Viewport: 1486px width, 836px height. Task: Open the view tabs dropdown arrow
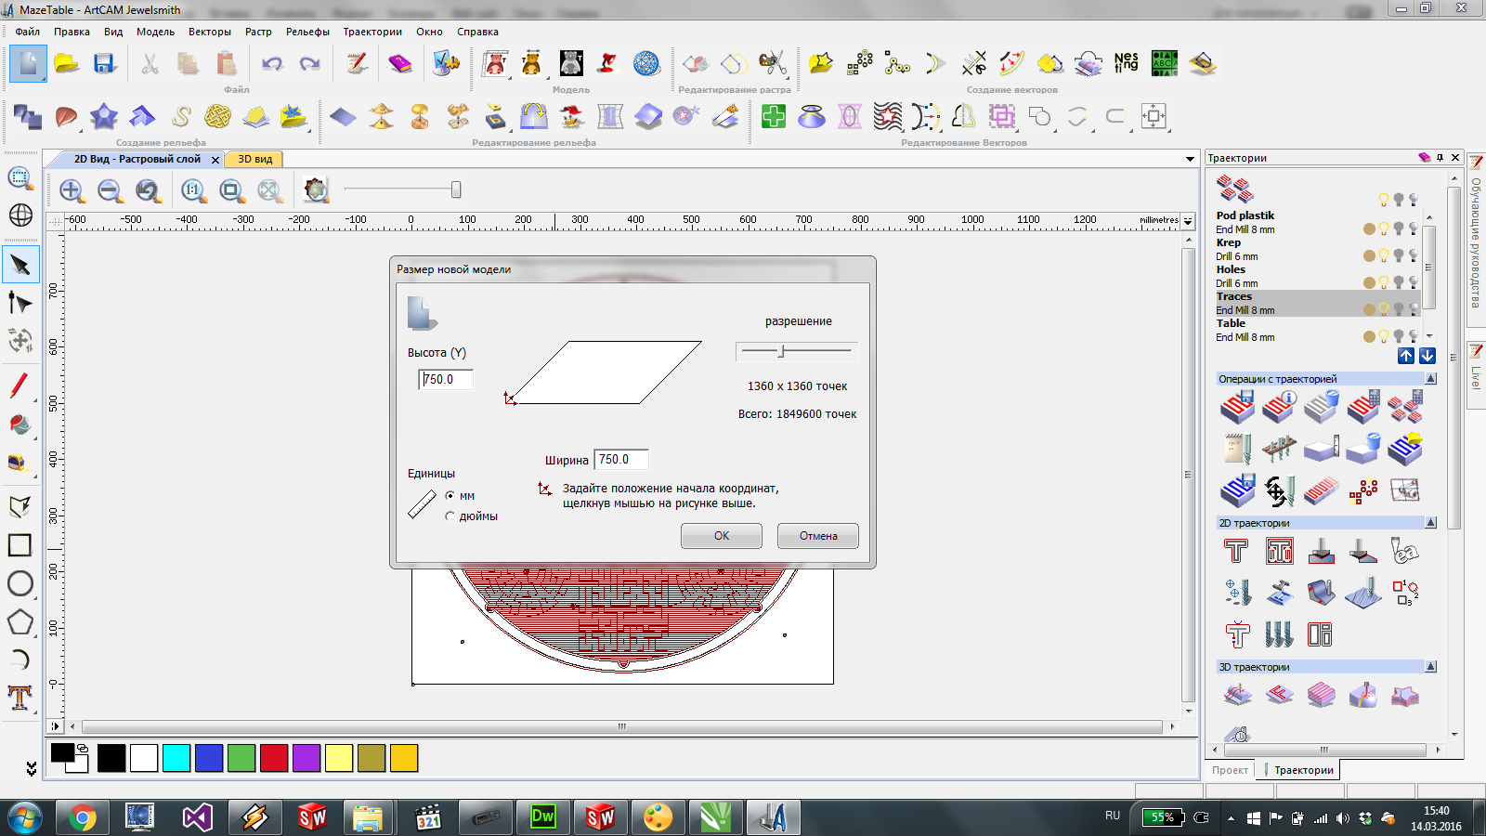(x=1190, y=159)
